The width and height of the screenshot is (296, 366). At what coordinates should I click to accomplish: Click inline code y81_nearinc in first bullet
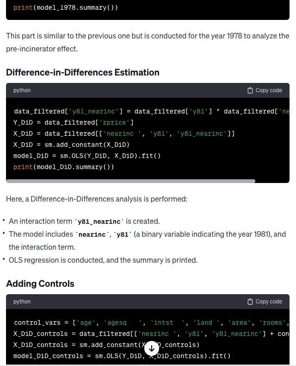pos(99,221)
